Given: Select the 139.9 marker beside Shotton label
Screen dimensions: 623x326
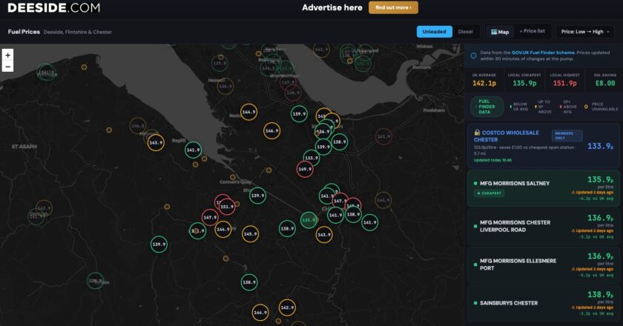Looking at the screenshot, I should (257, 196).
